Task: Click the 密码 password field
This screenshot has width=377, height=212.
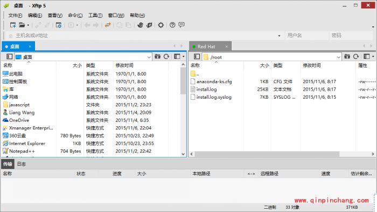Action: coord(351,36)
